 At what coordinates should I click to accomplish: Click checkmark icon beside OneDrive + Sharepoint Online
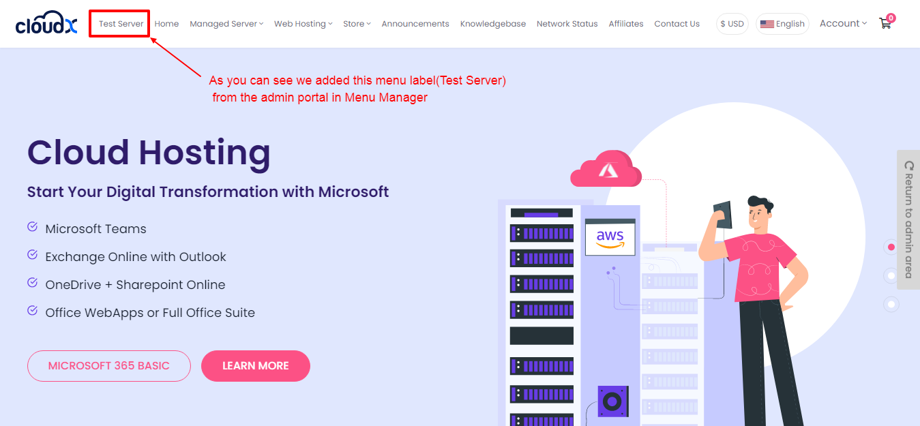[32, 283]
